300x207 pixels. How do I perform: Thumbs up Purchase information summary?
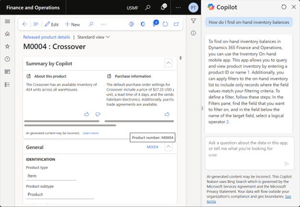[x=167, y=114]
